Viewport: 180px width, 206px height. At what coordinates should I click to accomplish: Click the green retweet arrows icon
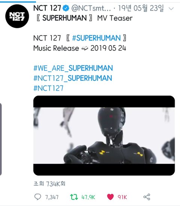click(74, 197)
